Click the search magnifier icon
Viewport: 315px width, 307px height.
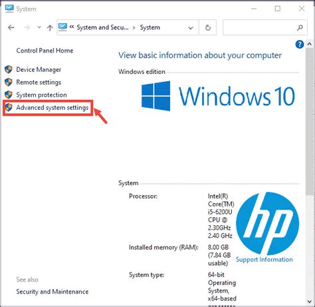(x=300, y=28)
